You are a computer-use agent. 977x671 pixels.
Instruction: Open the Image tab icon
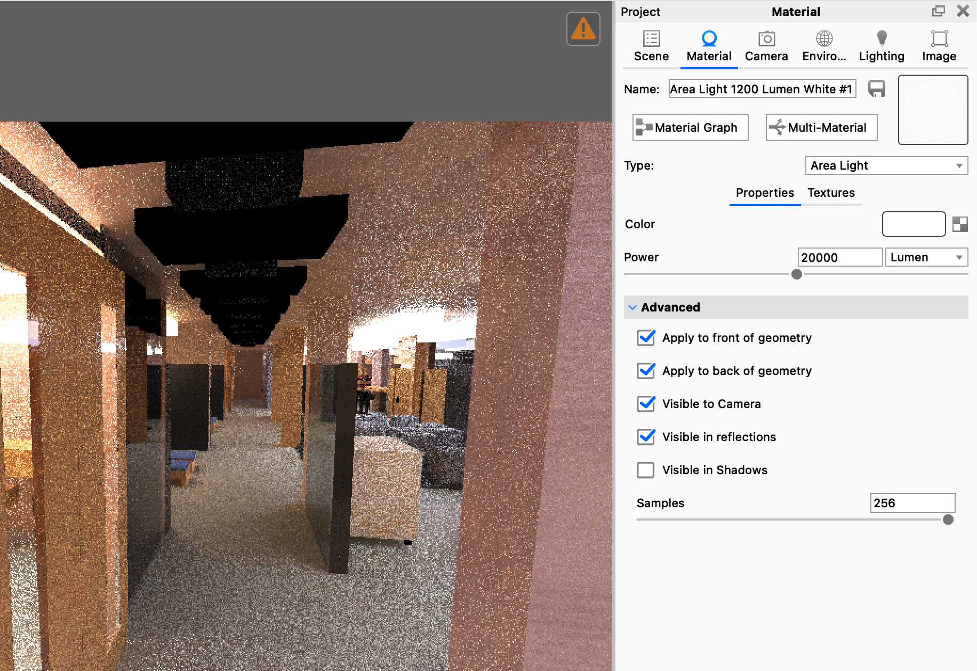(939, 39)
